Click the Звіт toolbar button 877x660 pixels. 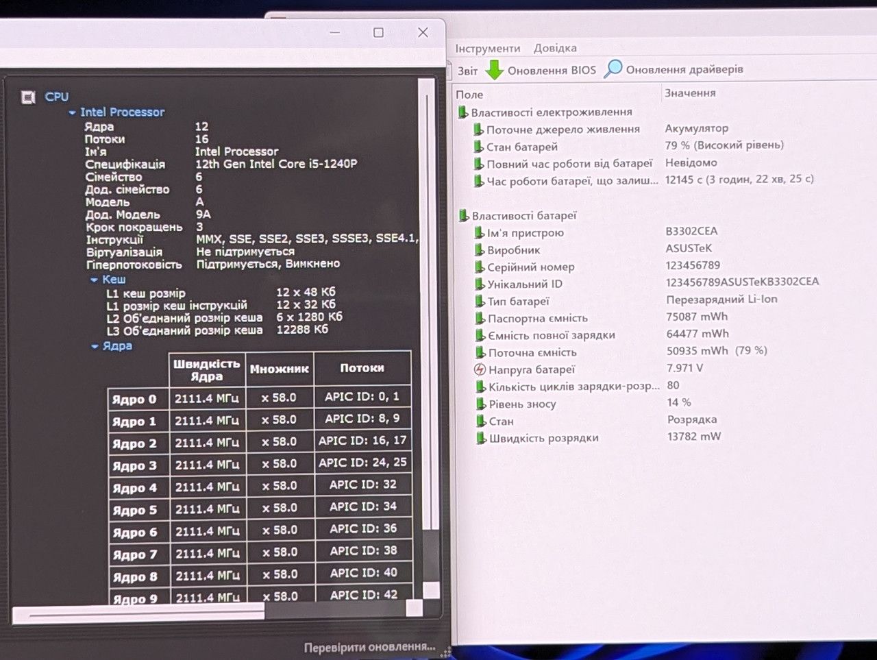[467, 71]
